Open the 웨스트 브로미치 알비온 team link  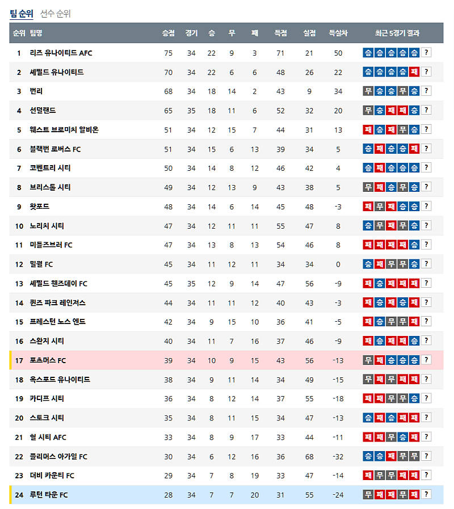pos(64,130)
